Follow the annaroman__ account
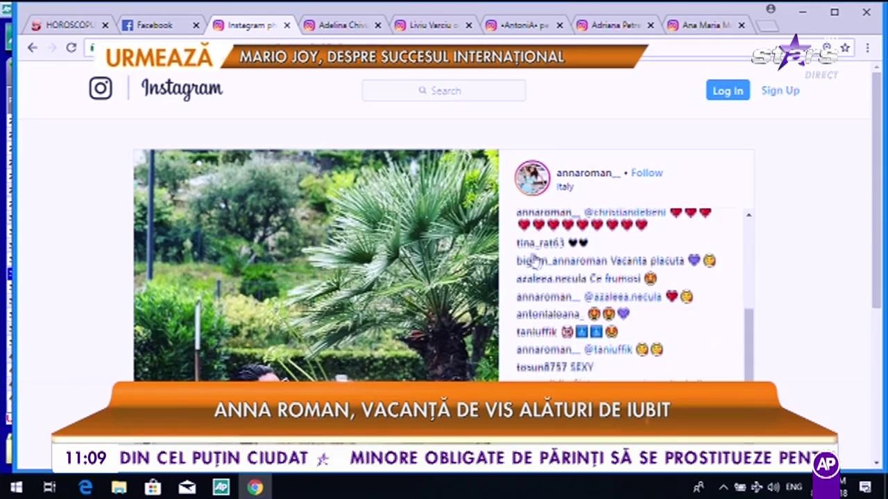This screenshot has width=888, height=499. coord(647,173)
